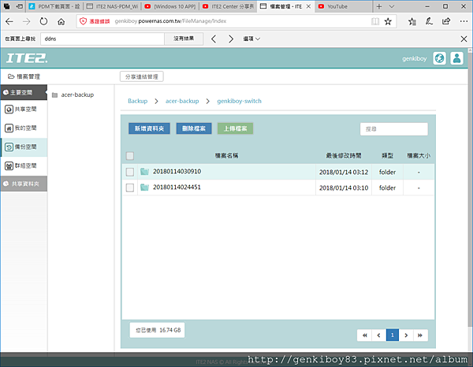Add this page to favorites star

[x=388, y=21]
